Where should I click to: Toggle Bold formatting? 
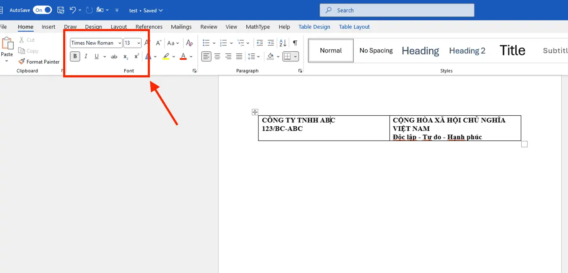75,56
